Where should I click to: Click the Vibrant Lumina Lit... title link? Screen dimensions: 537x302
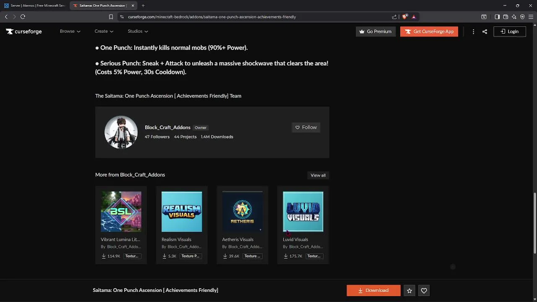[x=120, y=240]
